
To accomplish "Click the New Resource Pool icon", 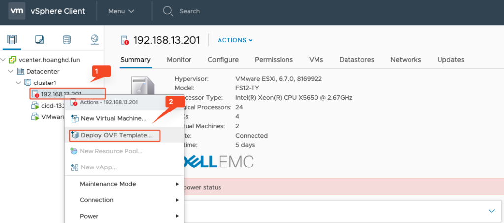I will click(74, 151).
